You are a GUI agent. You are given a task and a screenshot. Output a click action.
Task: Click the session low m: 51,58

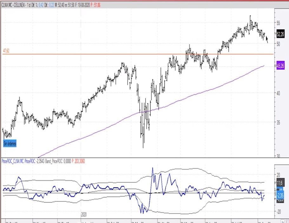click(x=70, y=5)
